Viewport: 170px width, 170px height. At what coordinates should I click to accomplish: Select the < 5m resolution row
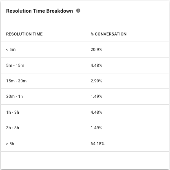pos(85,50)
